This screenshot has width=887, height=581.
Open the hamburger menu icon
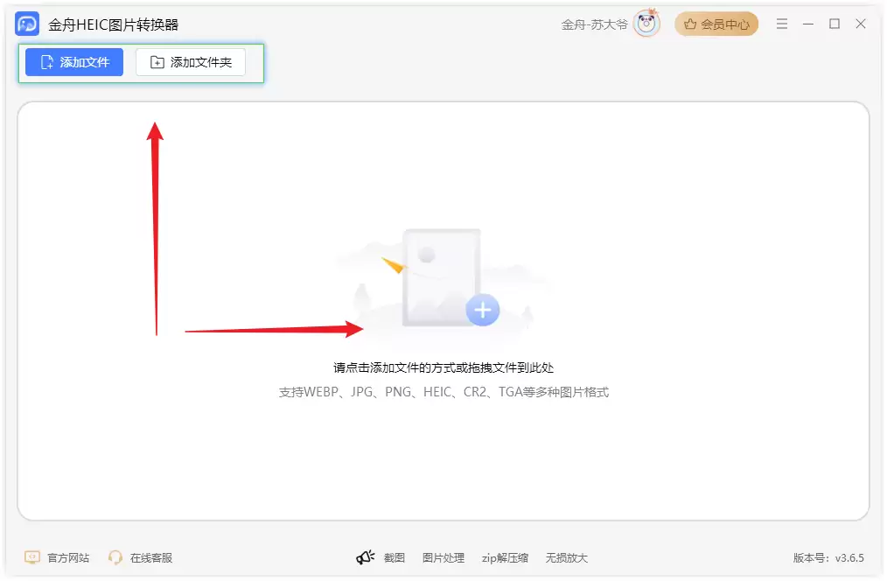pos(782,24)
